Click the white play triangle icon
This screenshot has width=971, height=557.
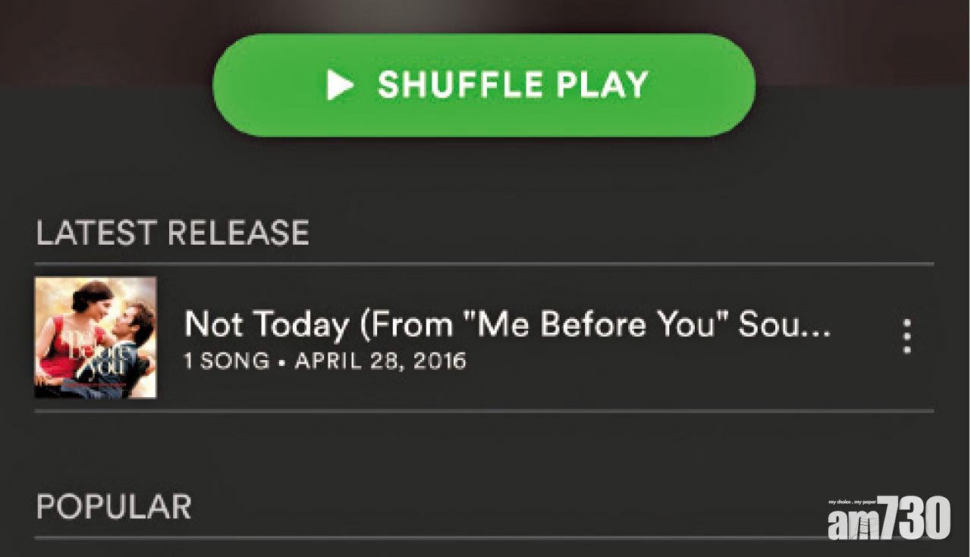[340, 85]
